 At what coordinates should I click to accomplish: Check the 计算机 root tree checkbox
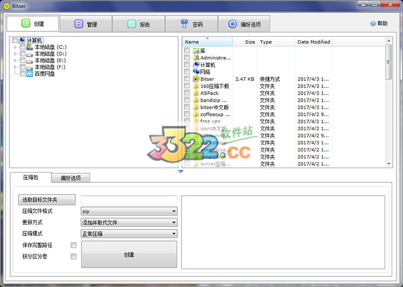[15, 40]
